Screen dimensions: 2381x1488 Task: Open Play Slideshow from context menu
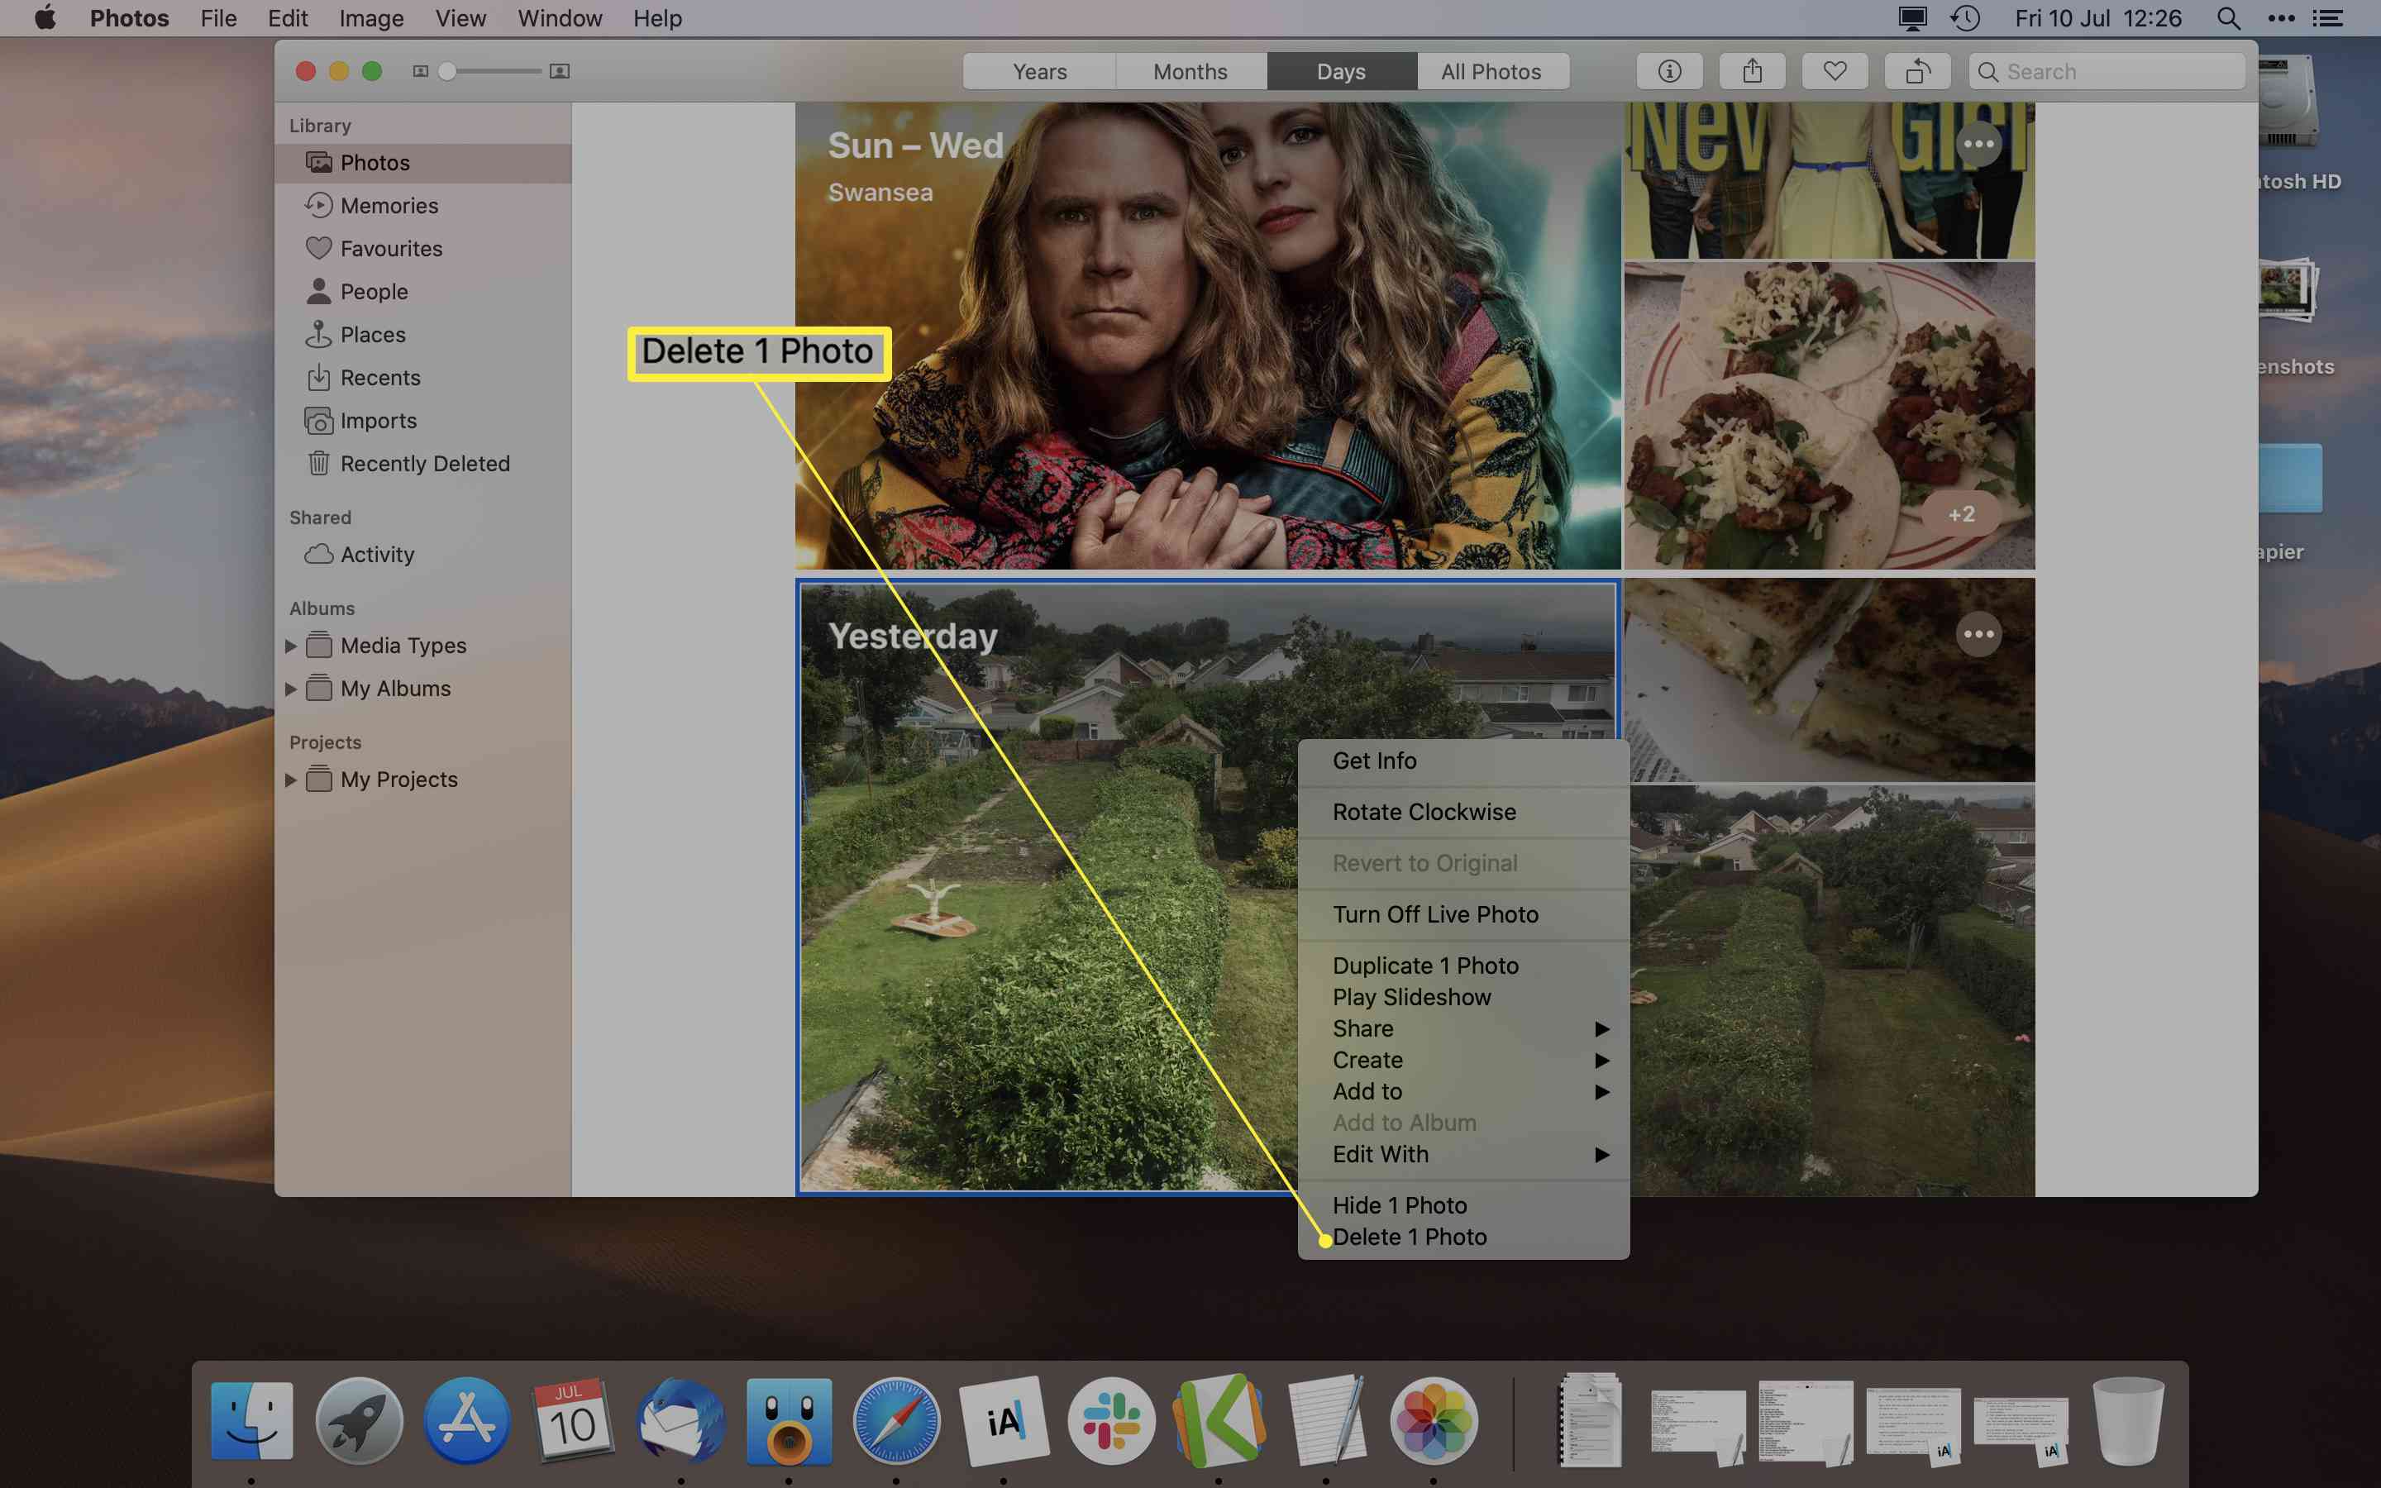(1413, 996)
